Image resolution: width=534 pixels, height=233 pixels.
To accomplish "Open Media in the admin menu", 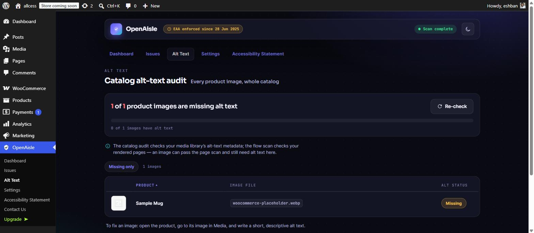I will click(x=19, y=49).
